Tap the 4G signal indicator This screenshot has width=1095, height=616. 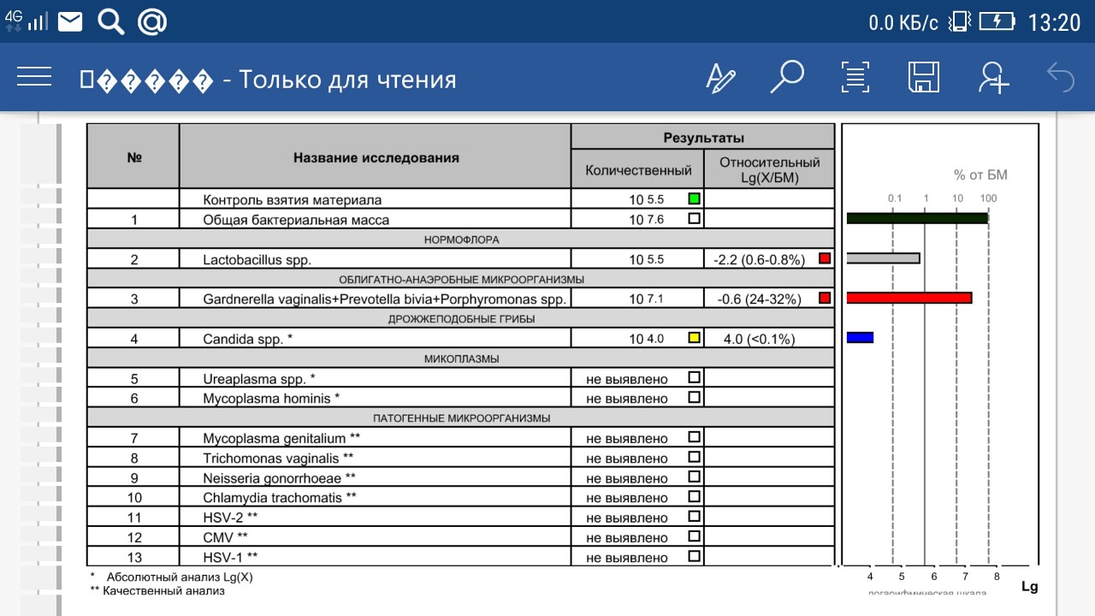(x=27, y=21)
